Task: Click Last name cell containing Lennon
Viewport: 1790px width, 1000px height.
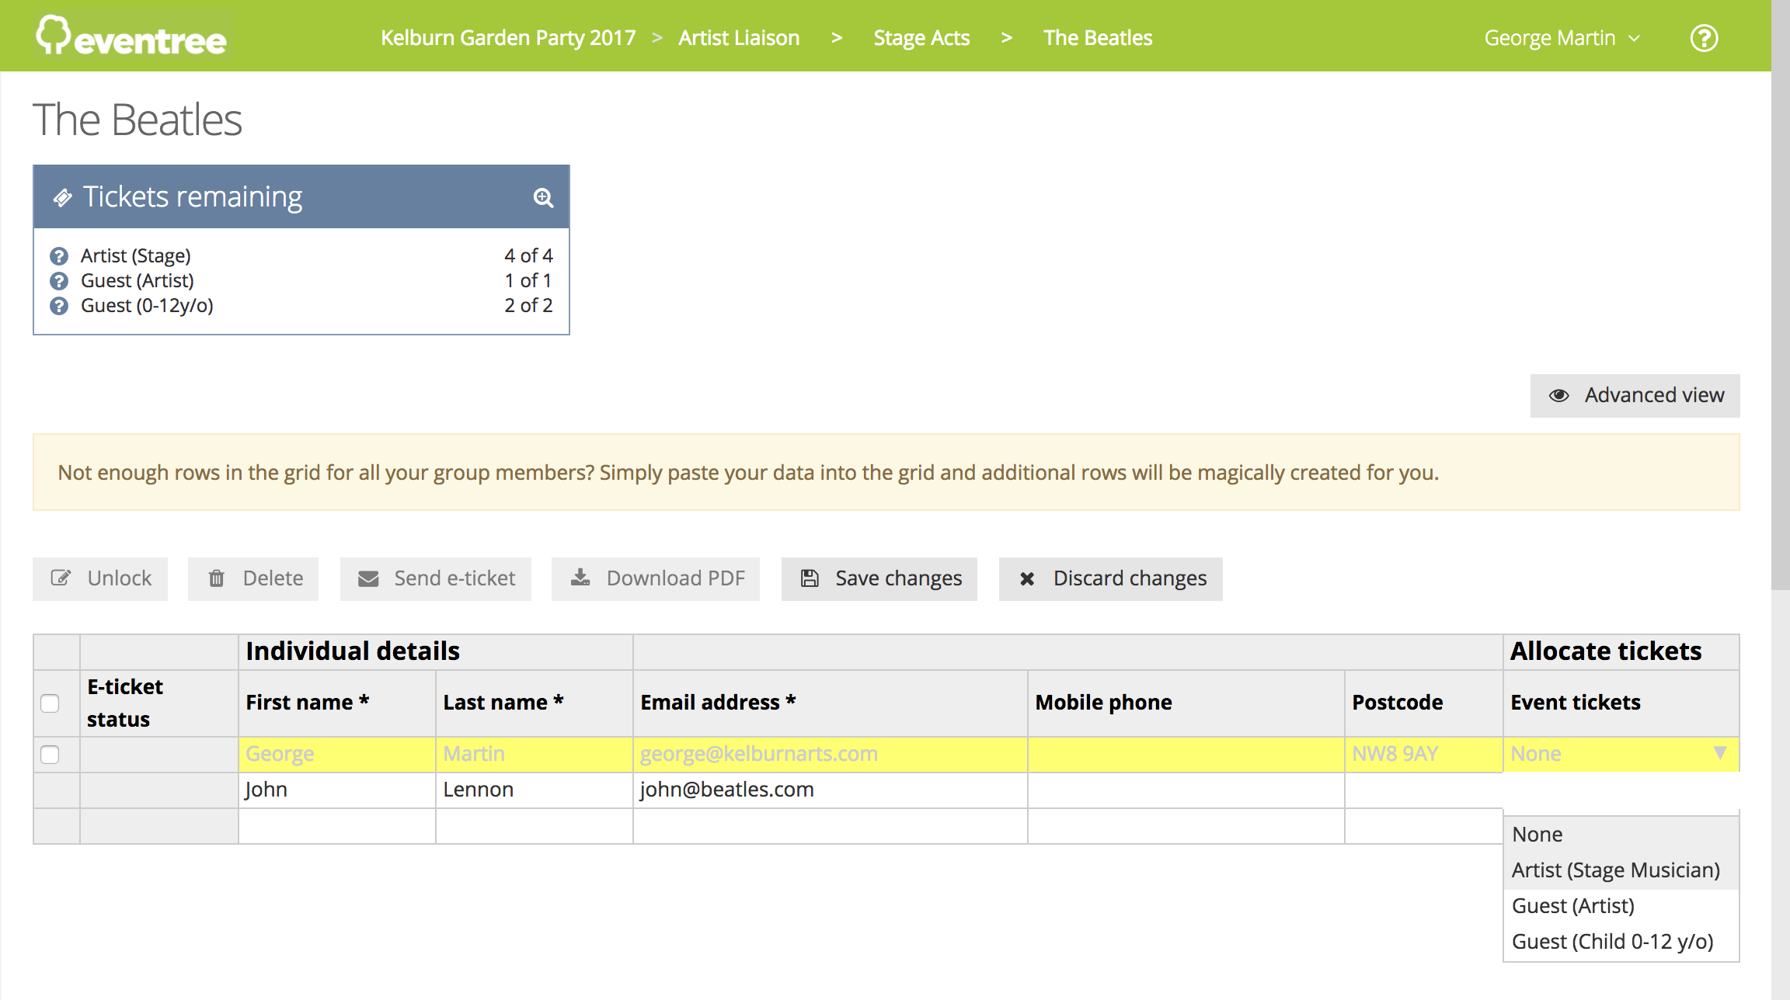Action: 535,790
